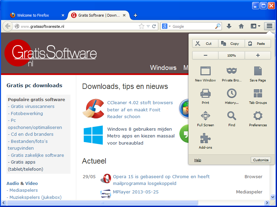Click the Customize button in menu
The height and width of the screenshot is (207, 277).
[x=261, y=160]
